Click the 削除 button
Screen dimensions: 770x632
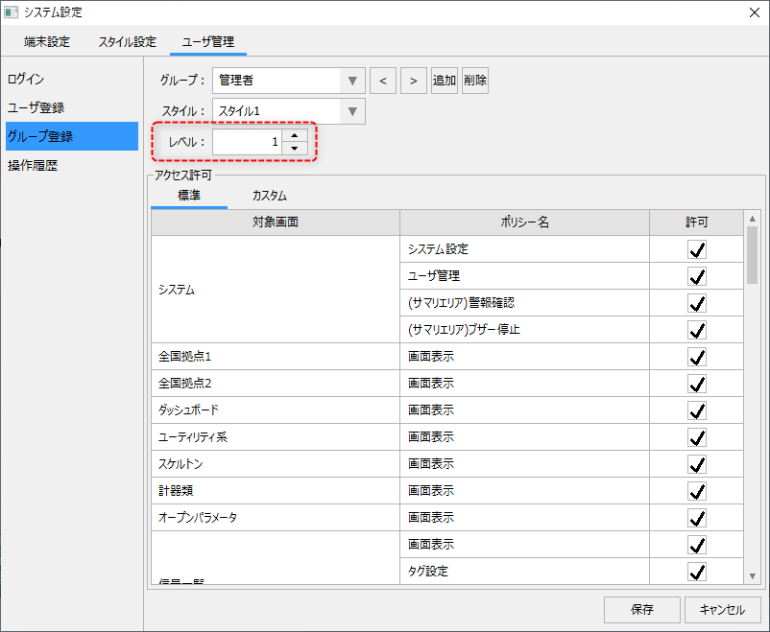475,81
